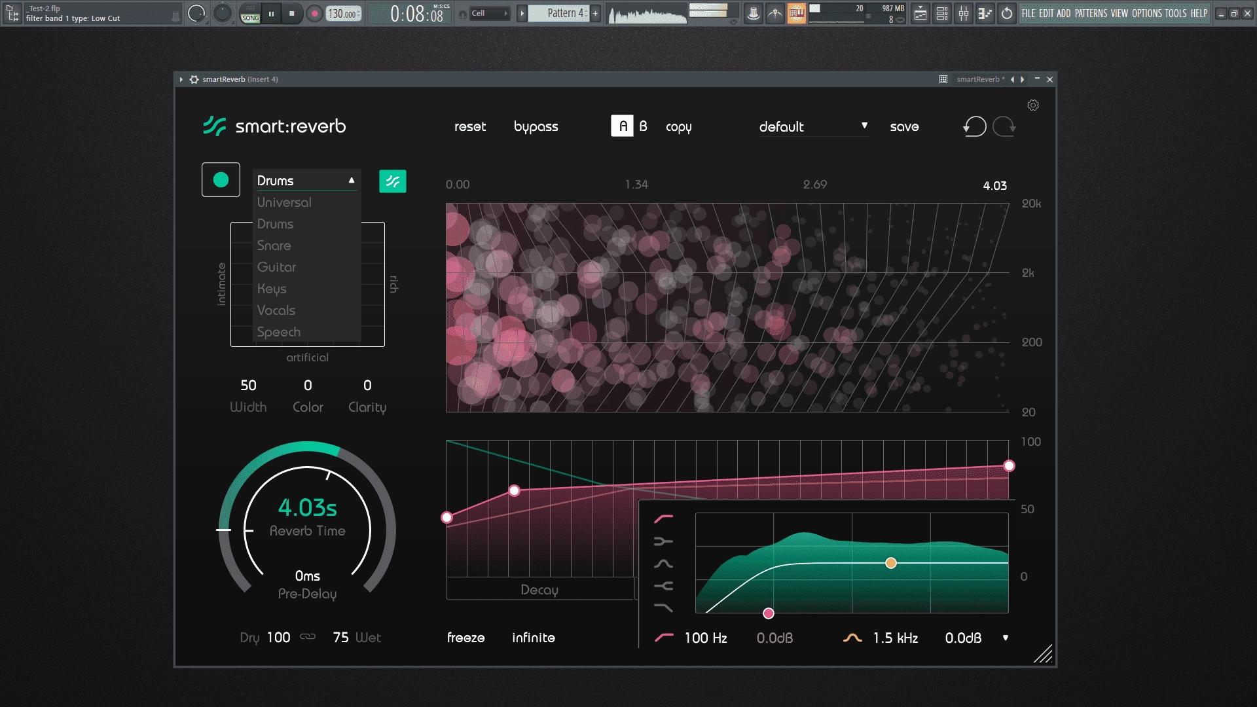The width and height of the screenshot is (1257, 707).
Task: Toggle reverb freeze
Action: (465, 638)
